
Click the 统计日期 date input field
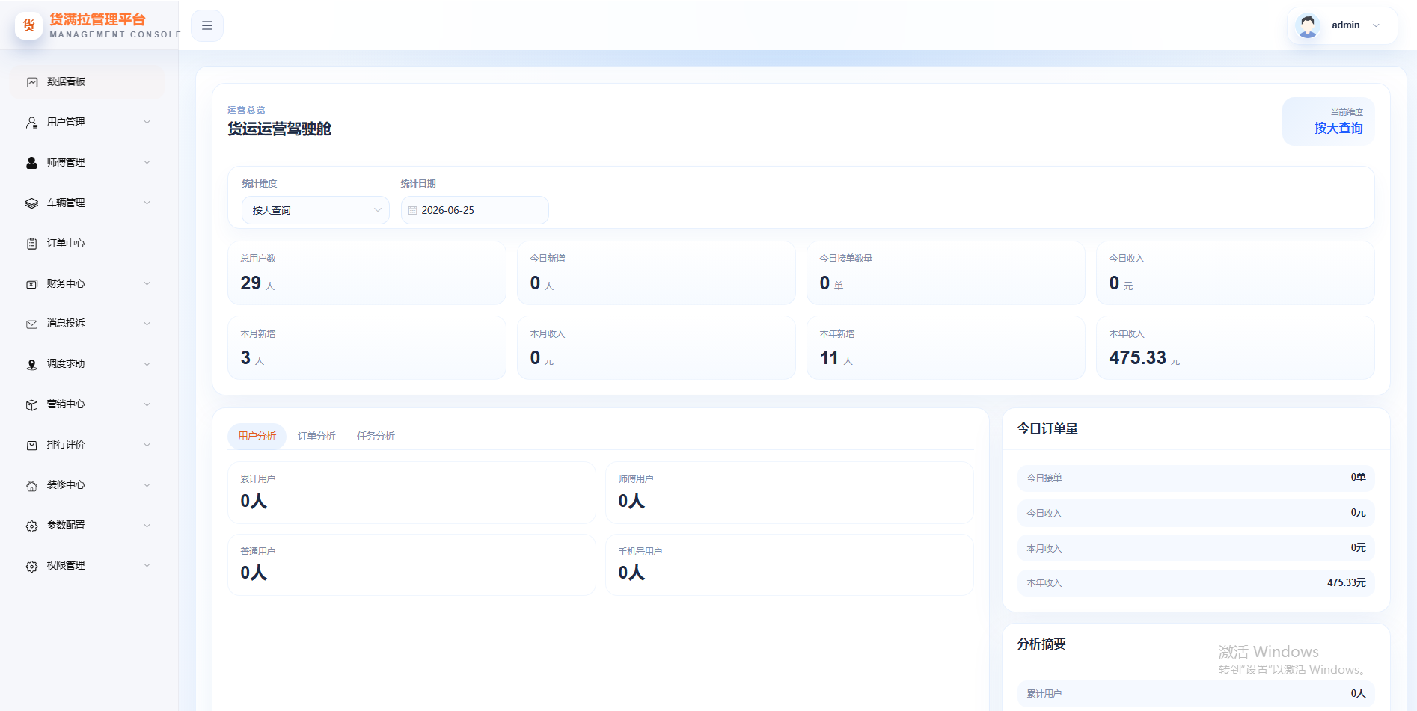pos(475,210)
